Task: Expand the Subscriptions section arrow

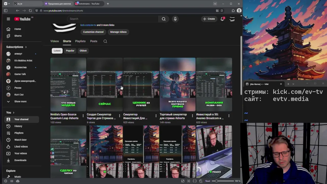Action: [x=26, y=47]
